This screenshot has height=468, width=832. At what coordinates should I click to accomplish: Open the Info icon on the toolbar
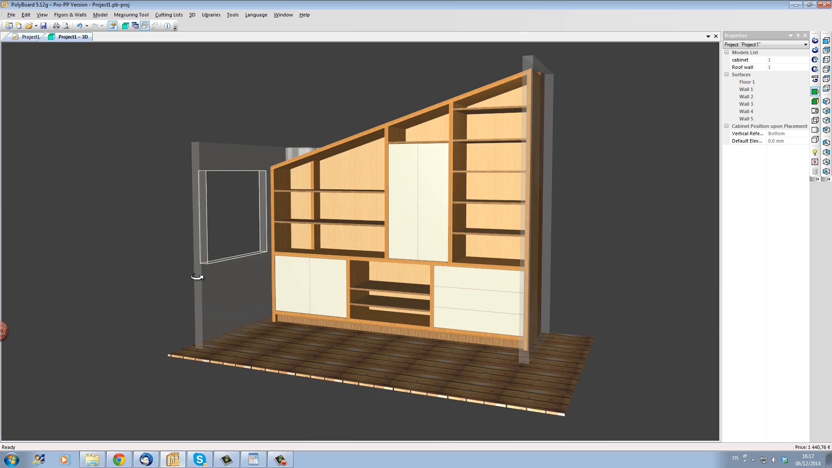click(x=167, y=26)
